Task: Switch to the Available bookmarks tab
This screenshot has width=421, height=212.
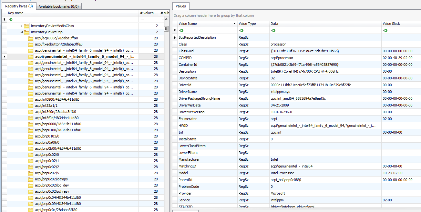Action: [58, 6]
